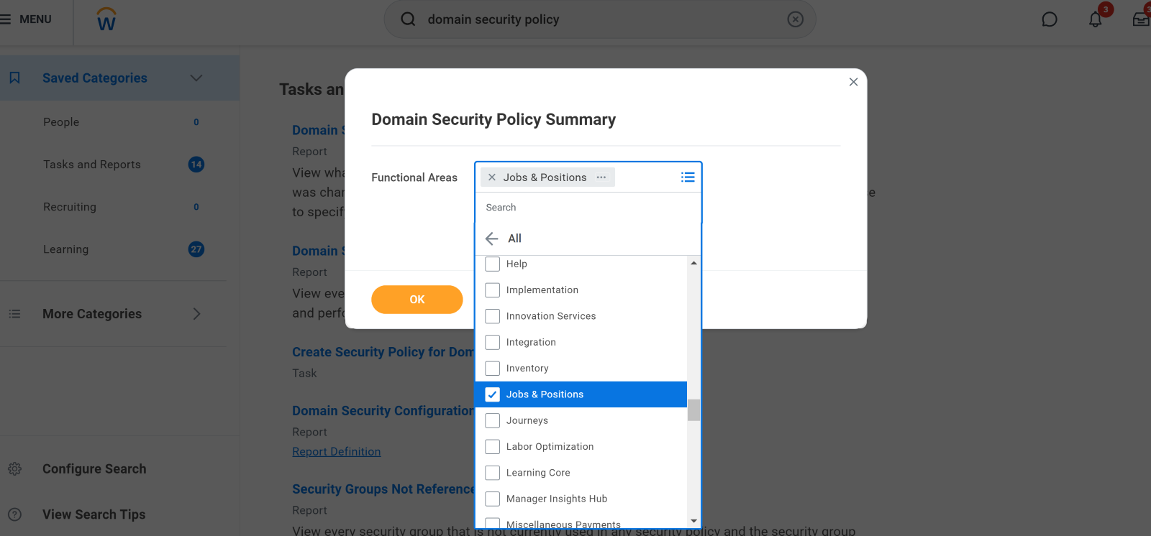Confirm with the OK button
Image resolution: width=1151 pixels, height=536 pixels.
[x=417, y=300]
